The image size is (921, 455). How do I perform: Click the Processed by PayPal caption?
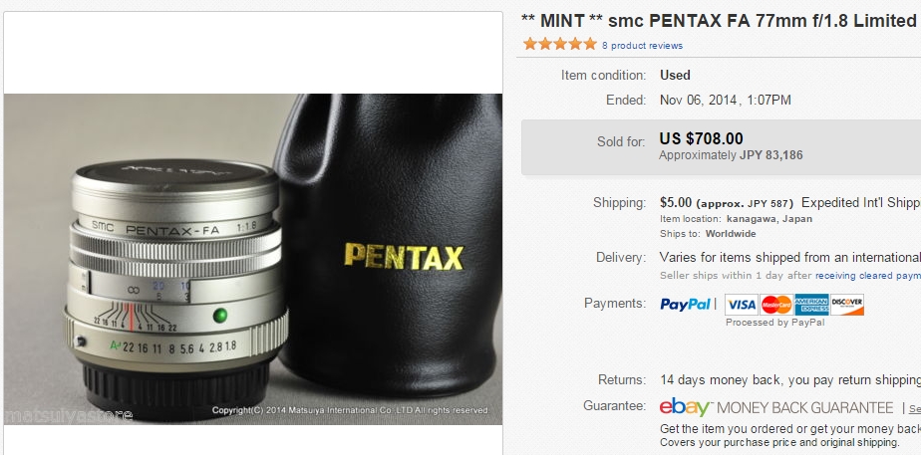click(775, 323)
